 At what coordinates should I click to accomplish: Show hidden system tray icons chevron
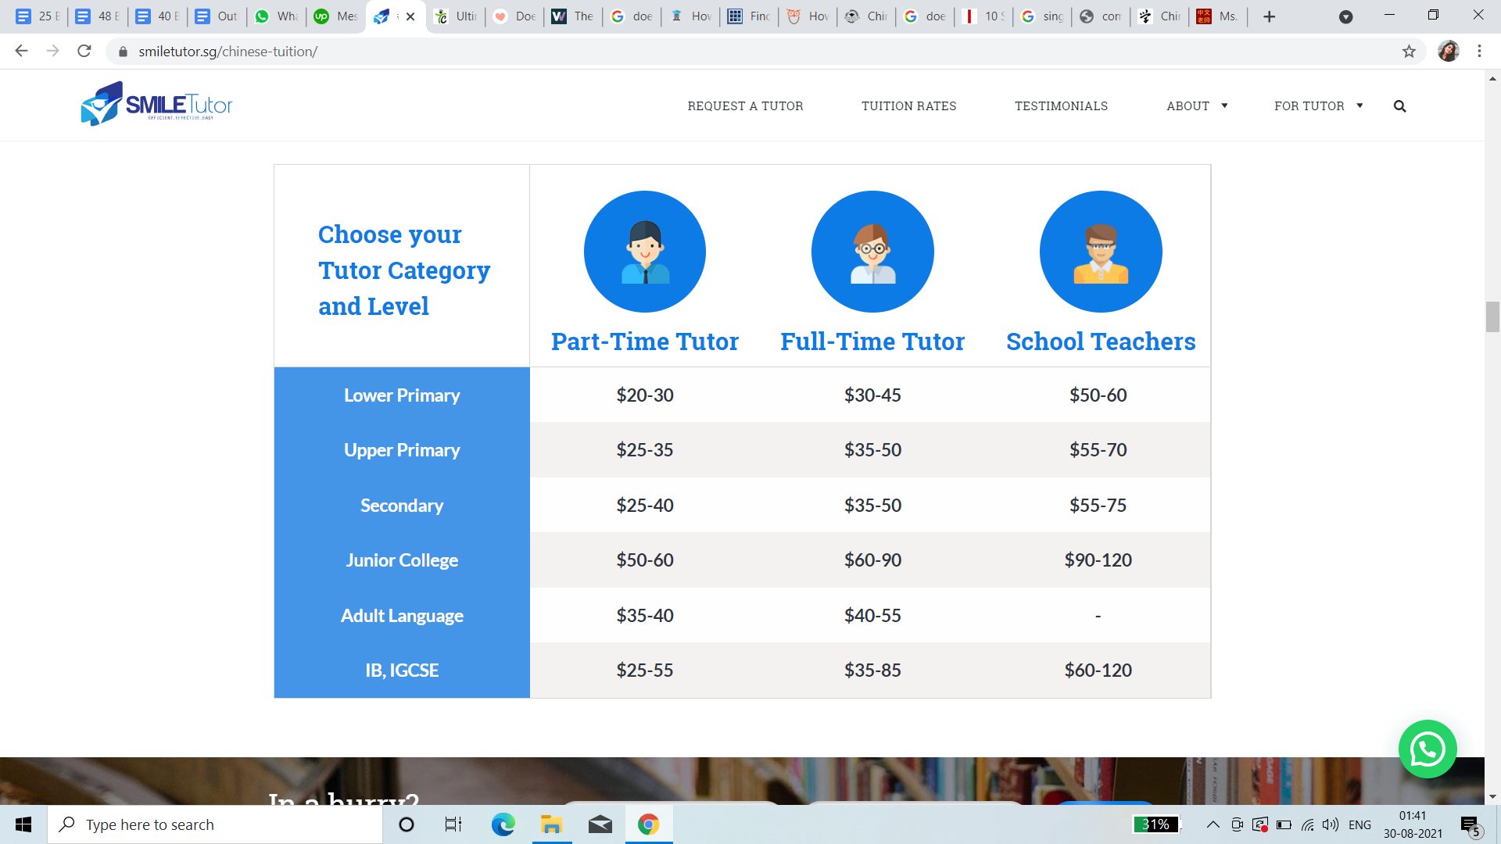coord(1213,824)
